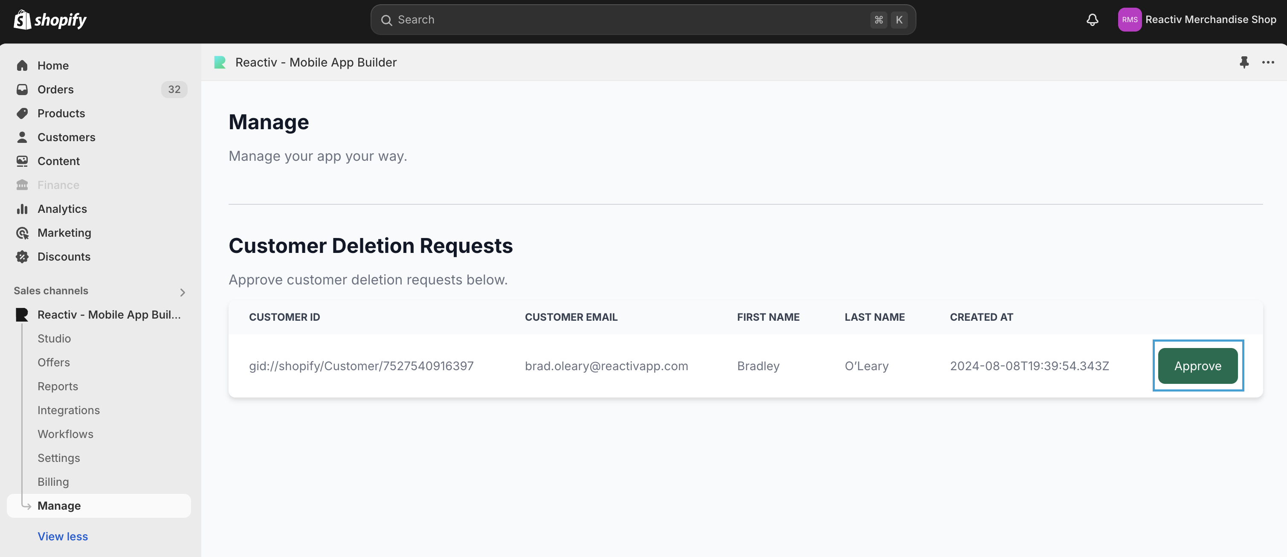Screen dimensions: 1287x557
Task: Open the Reactiv Merchandise Shop account menu
Action: click(1197, 20)
